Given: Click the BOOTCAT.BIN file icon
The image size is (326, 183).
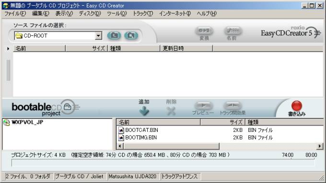Looking at the screenshot, I should [x=121, y=130].
